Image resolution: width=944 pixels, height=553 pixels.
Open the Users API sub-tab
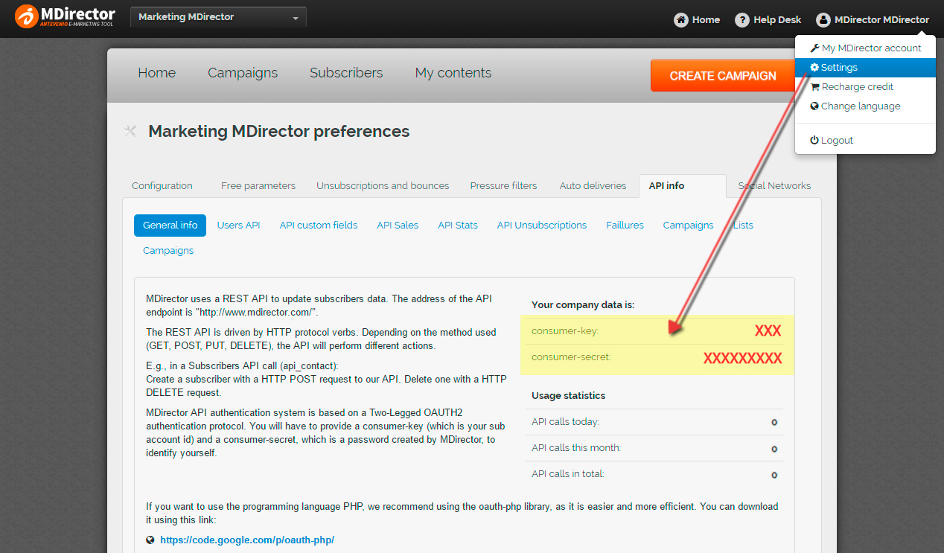coord(239,226)
